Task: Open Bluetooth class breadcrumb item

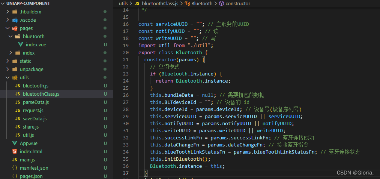Action: click(202, 3)
